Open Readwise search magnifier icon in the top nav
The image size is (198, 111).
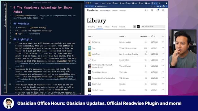coord(152,10)
